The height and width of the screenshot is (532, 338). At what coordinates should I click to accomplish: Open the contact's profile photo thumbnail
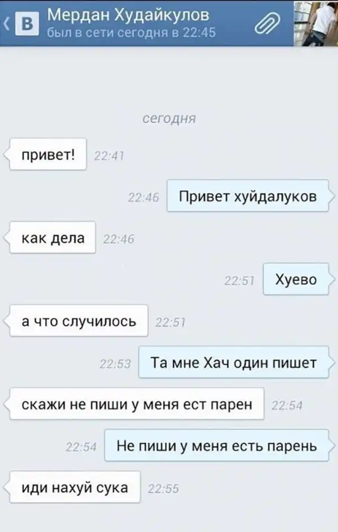(315, 24)
